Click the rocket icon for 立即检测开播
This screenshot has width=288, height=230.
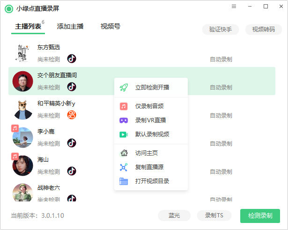pos(124,87)
